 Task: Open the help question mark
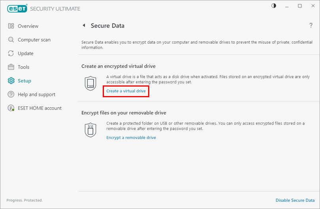311,26
